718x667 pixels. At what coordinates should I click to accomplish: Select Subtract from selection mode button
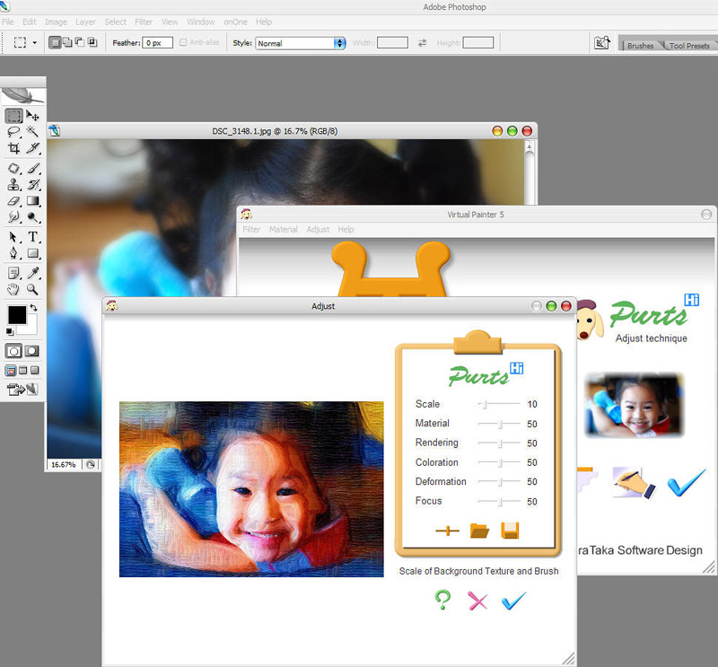pyautogui.click(x=80, y=42)
